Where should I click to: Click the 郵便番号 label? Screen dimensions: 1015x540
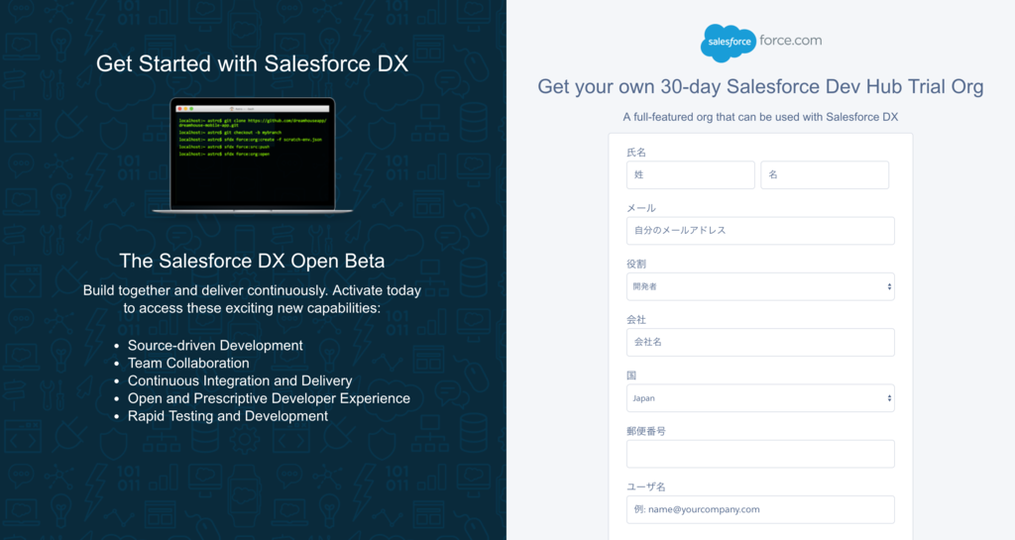(x=646, y=430)
